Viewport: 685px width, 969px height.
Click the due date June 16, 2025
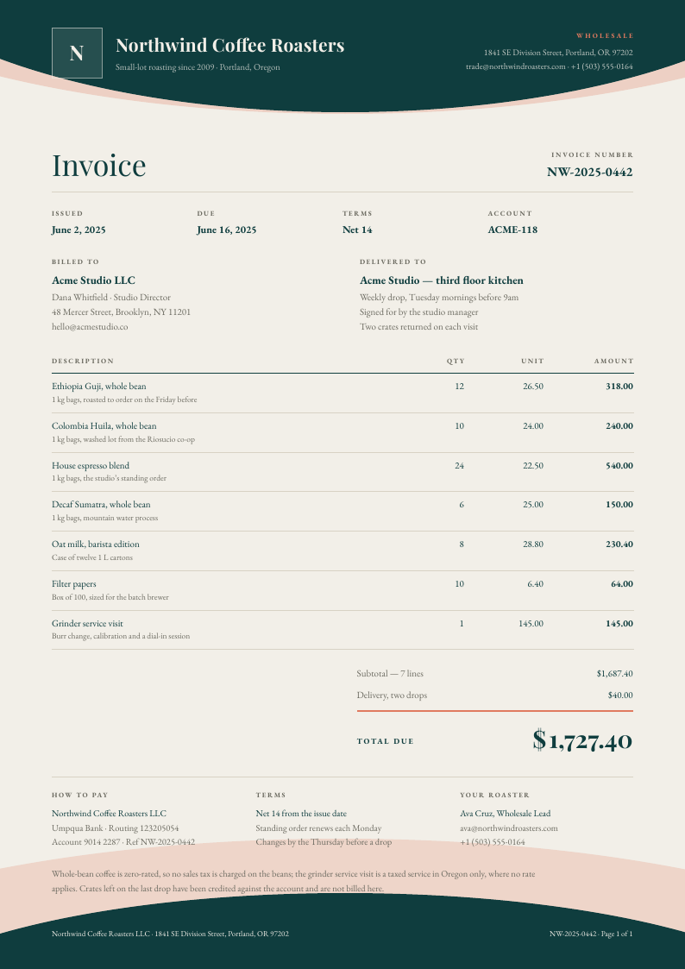click(227, 230)
